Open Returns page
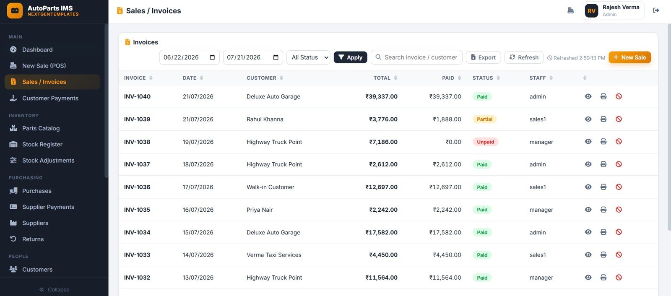The image size is (671, 296). [x=52, y=239]
